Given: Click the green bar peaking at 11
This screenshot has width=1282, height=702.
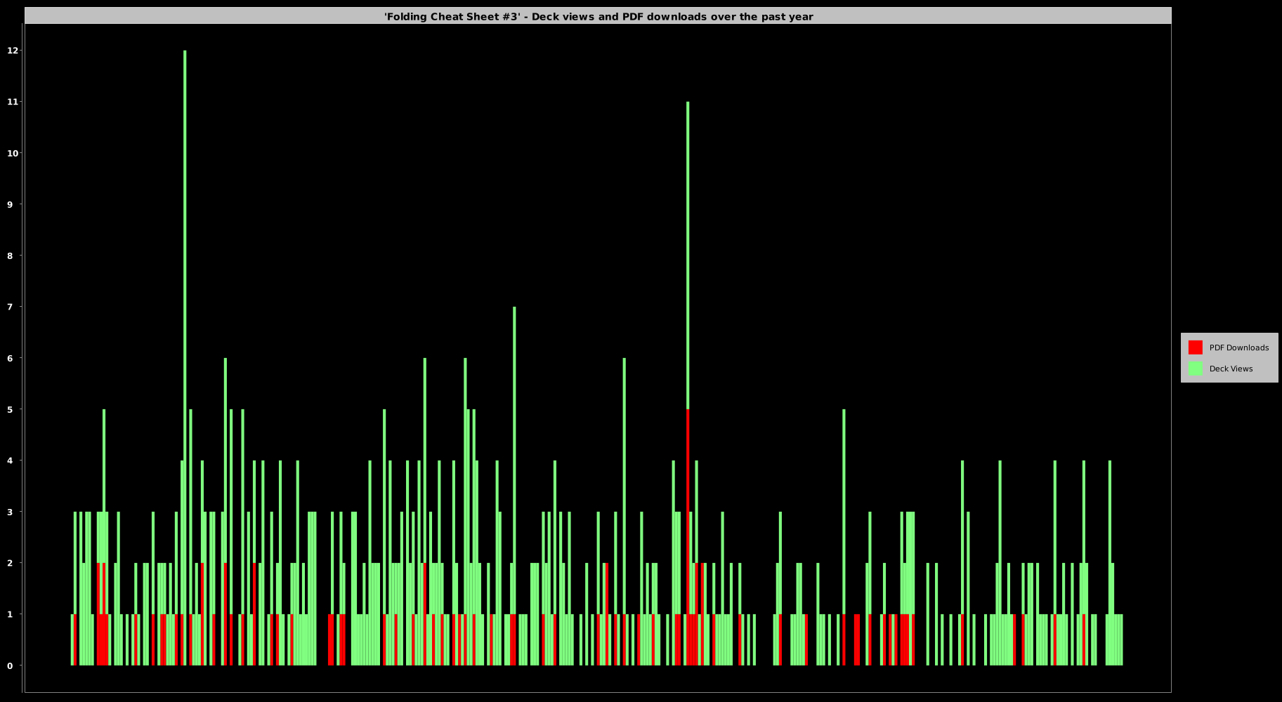Looking at the screenshot, I should click(x=688, y=256).
